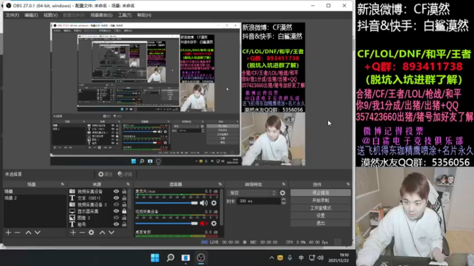The width and height of the screenshot is (474, 266).
Task: Adjust the 麦克风/Aux volume slider
Action: pos(166,203)
